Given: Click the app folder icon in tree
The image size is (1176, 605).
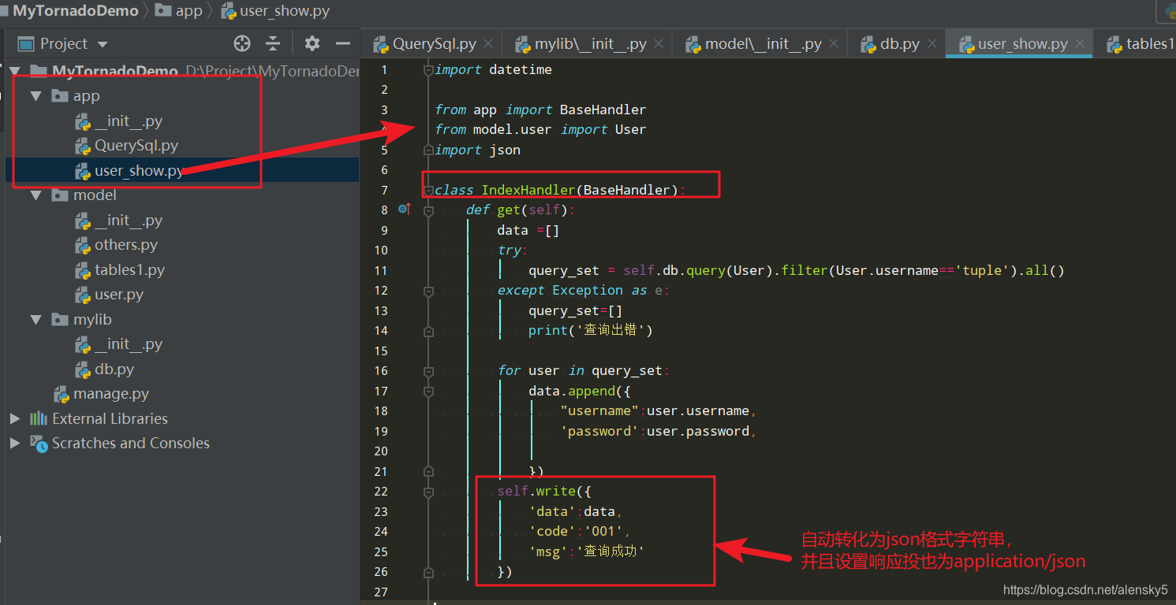Looking at the screenshot, I should (x=60, y=96).
